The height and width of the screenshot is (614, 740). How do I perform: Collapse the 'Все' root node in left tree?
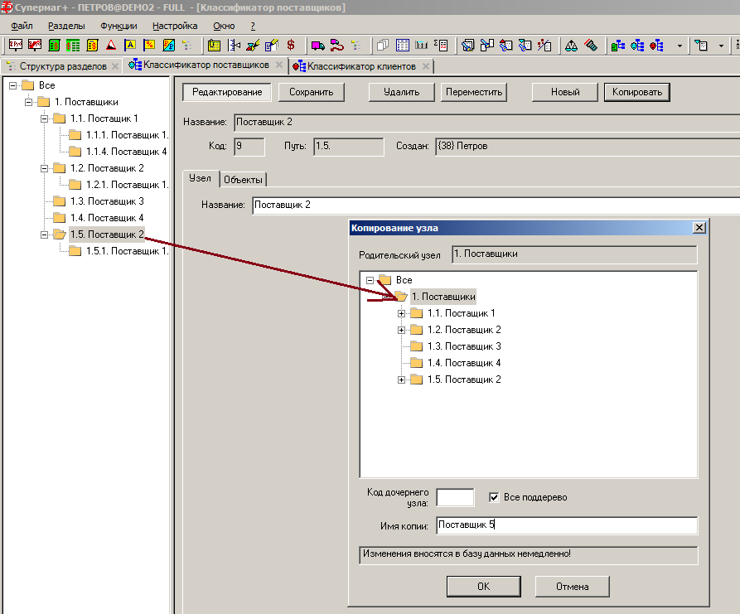click(x=12, y=85)
